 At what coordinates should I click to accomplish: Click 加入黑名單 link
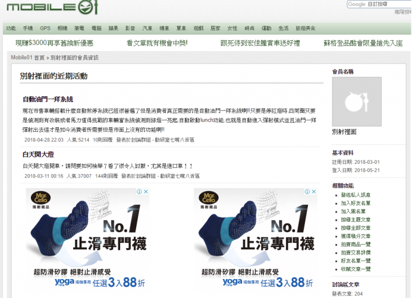[x=353, y=211]
